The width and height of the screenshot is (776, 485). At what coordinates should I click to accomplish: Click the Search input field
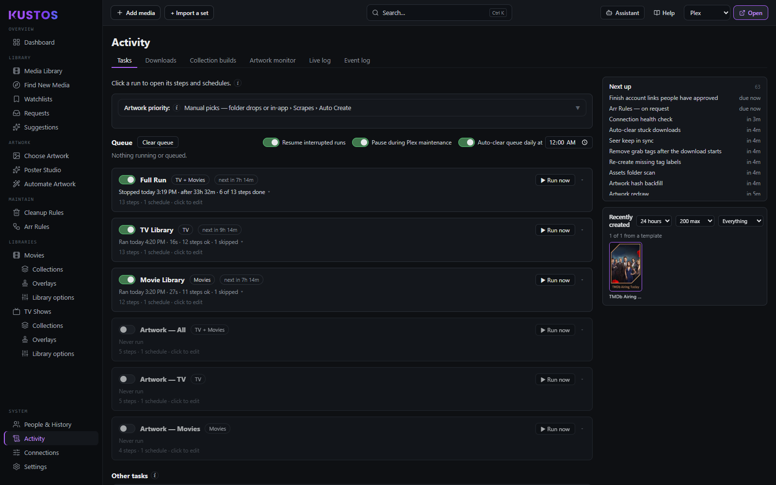pyautogui.click(x=439, y=13)
